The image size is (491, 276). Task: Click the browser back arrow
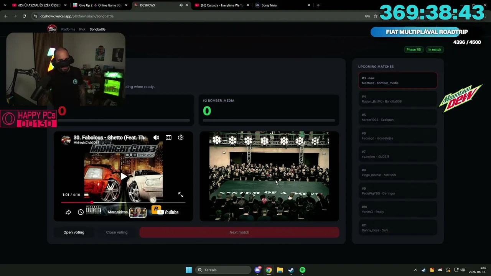pyautogui.click(x=6, y=16)
